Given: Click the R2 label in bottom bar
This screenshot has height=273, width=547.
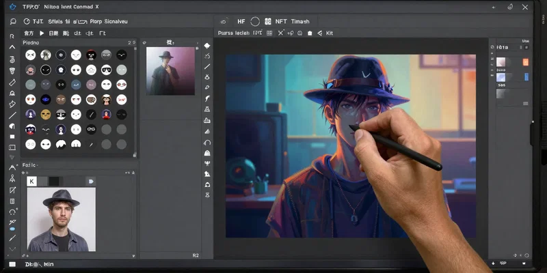Looking at the screenshot, I should (196, 255).
